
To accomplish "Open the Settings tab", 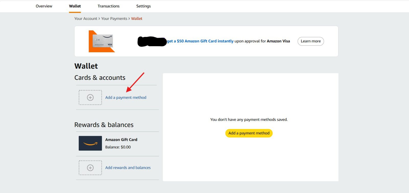I will 143,6.
